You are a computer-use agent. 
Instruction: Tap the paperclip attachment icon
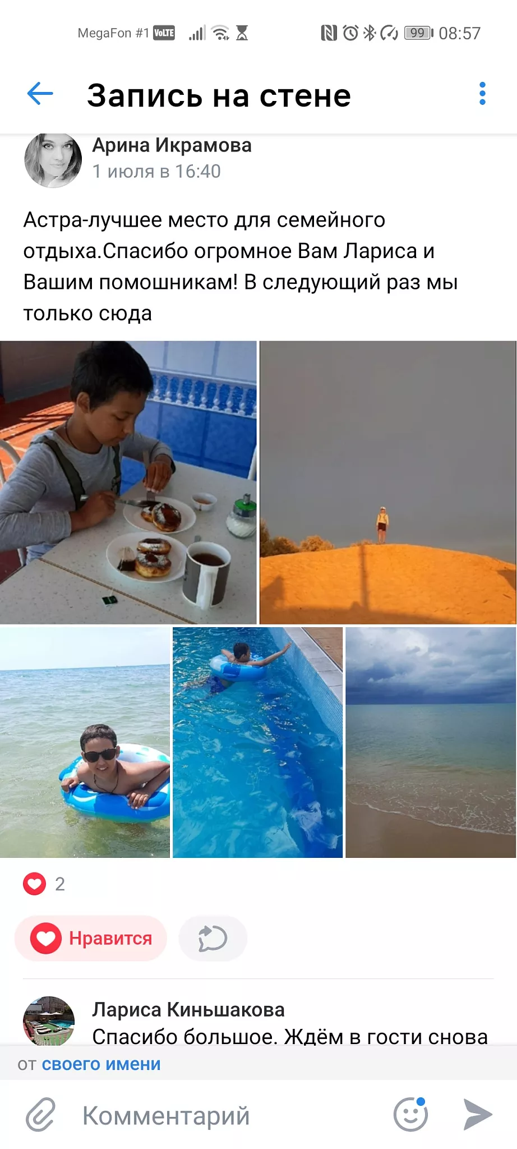point(40,1115)
